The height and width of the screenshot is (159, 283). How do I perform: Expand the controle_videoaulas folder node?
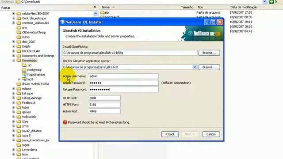coord(14,23)
